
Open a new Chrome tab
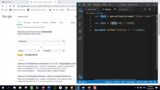[60, 2]
